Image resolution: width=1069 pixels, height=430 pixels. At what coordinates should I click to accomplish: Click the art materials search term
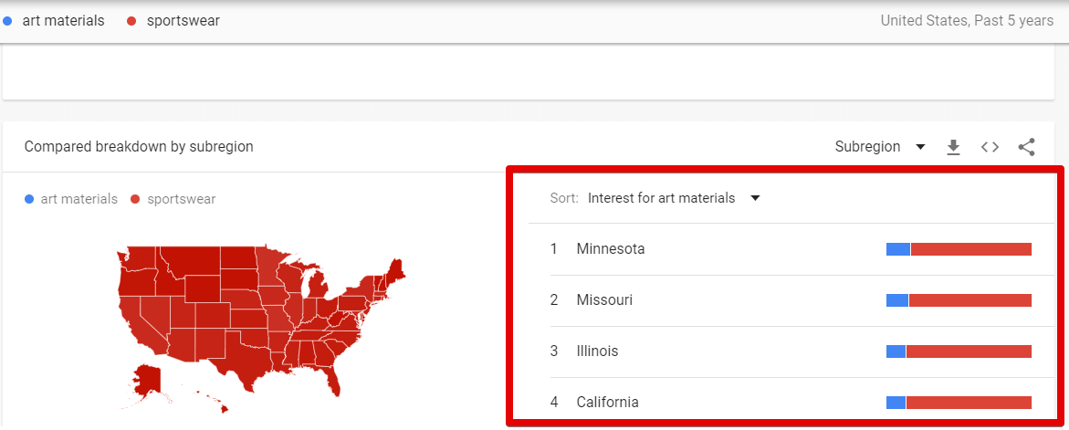63,21
